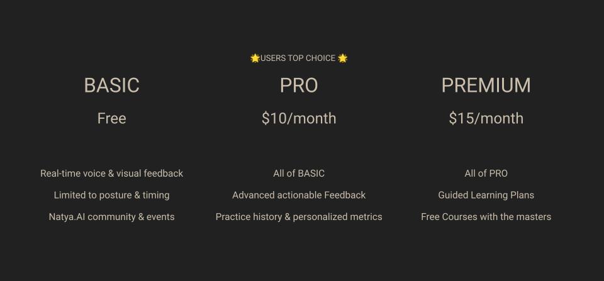Screen dimensions: 604x281
Task: Open Natya.AI community & events text
Action: click(x=112, y=217)
